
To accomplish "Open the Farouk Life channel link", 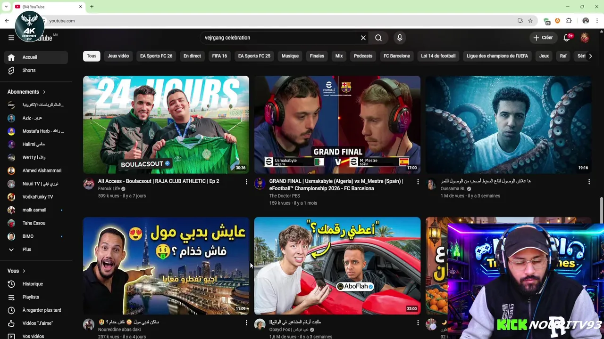I will point(109,189).
